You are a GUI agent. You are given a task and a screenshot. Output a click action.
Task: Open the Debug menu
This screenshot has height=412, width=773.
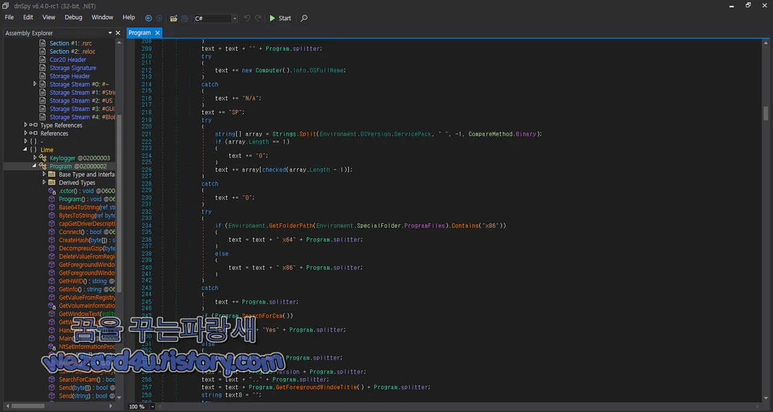(73, 17)
